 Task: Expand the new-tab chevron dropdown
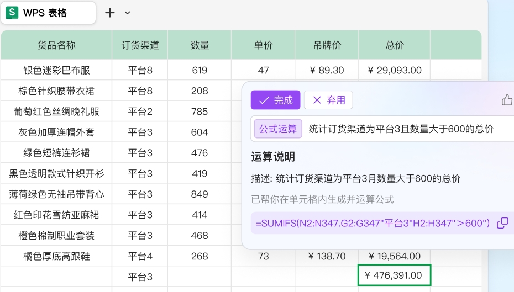tap(128, 13)
